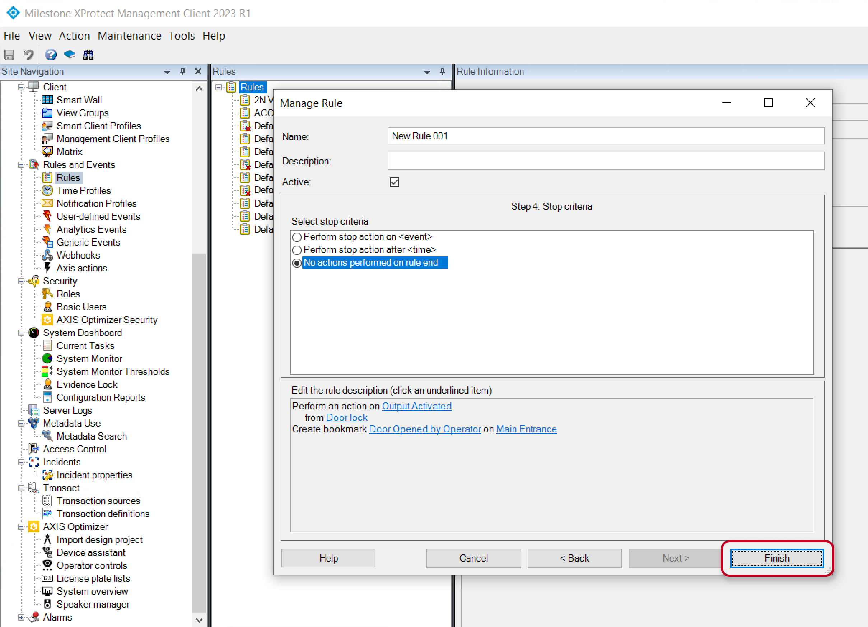This screenshot has width=868, height=627.
Task: Collapse the Rules root in Rules pane
Action: click(x=219, y=87)
